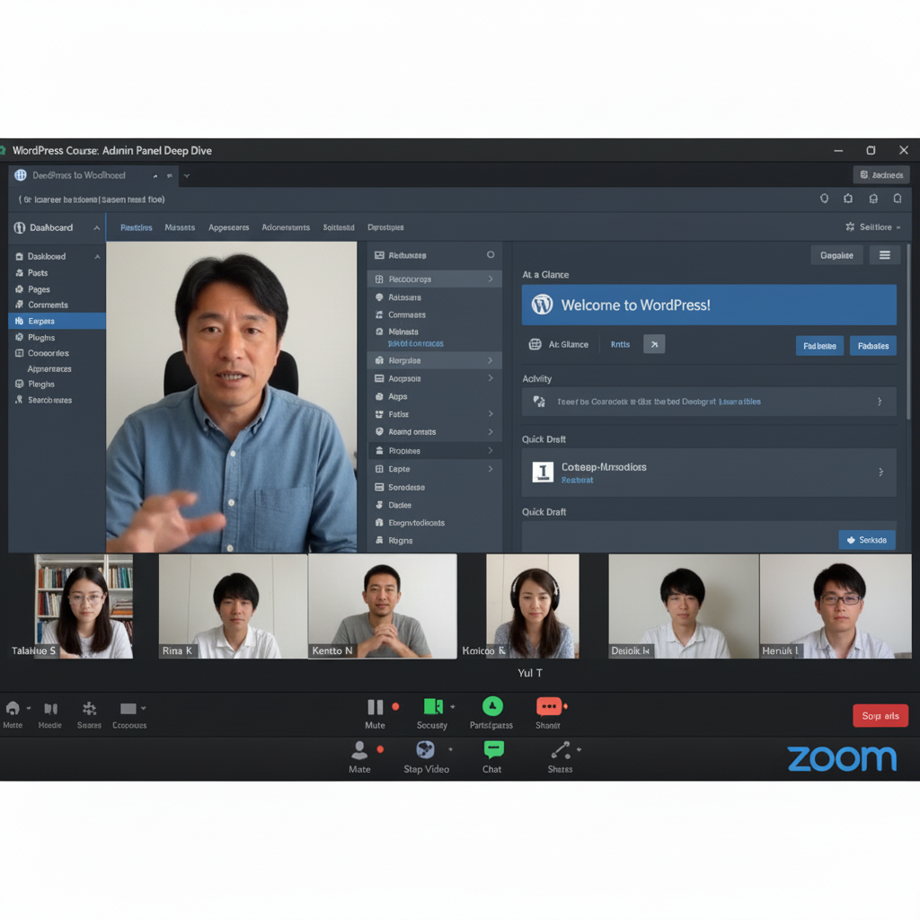Image resolution: width=920 pixels, height=920 pixels.
Task: Click the WordPress logo in Welcome banner
Action: pyautogui.click(x=542, y=305)
